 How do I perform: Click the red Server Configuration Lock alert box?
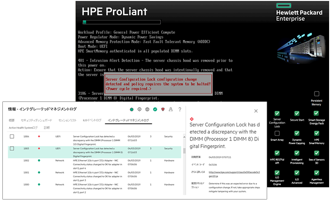[x=158, y=84]
